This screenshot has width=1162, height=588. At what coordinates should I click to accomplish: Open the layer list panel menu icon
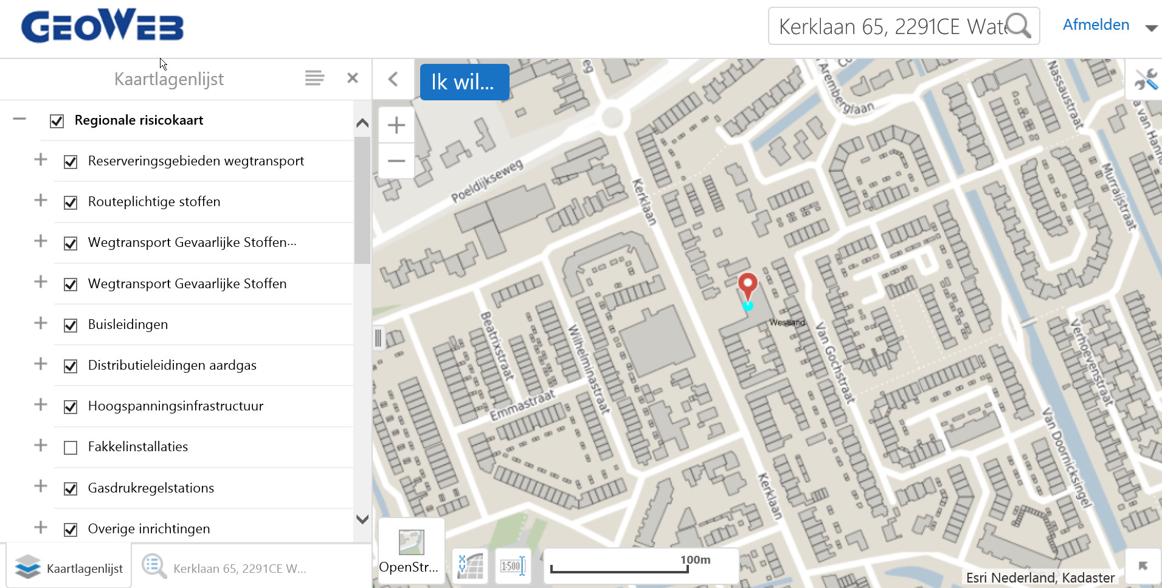pos(314,78)
